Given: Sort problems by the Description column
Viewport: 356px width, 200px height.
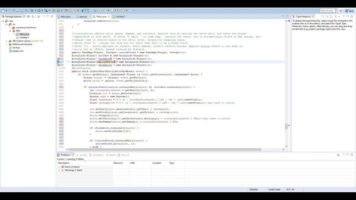Looking at the screenshot, I should click(x=85, y=163).
